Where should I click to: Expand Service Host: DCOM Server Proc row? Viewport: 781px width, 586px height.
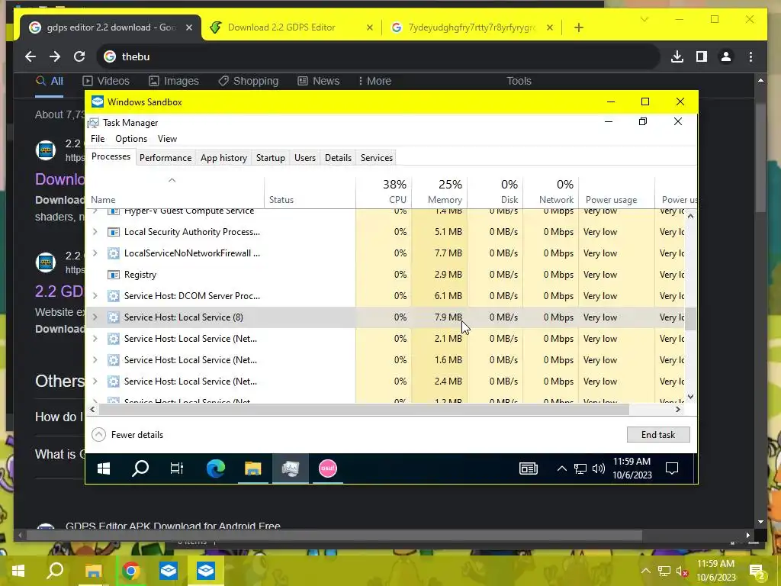coord(95,296)
